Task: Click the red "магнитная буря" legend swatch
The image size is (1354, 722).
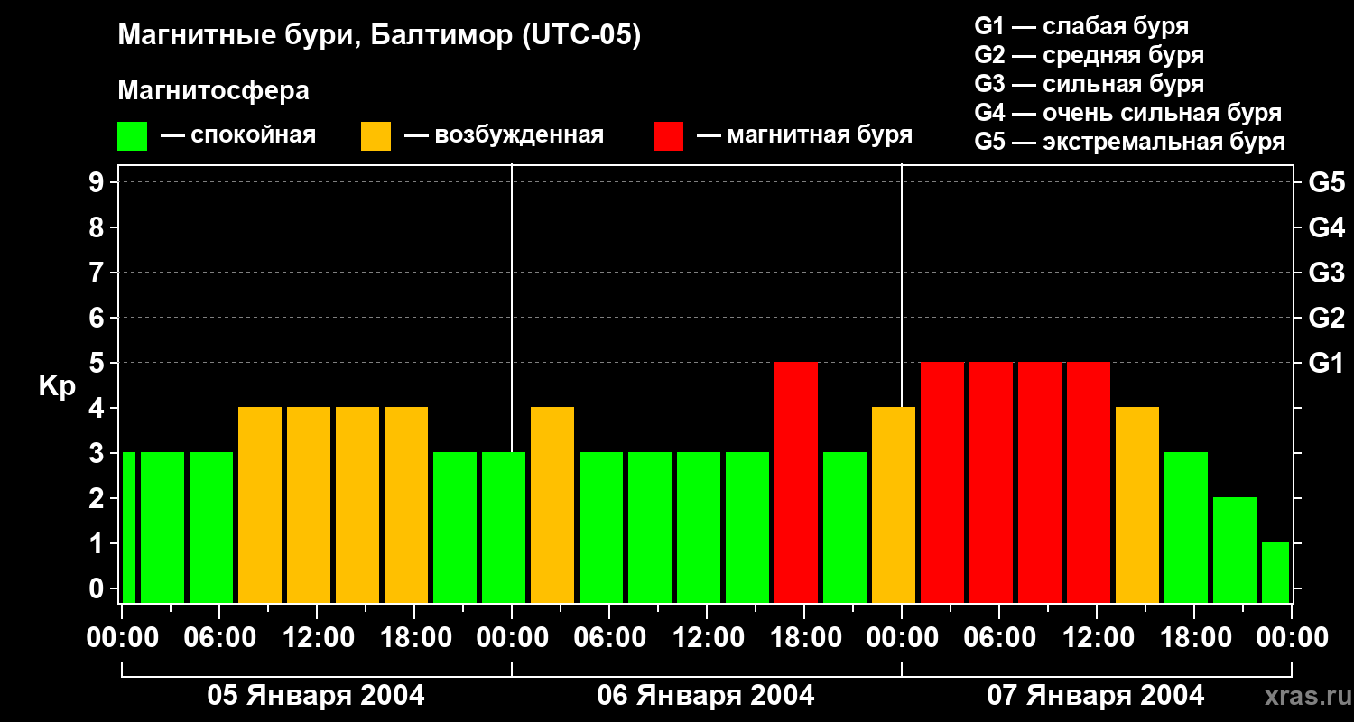Action: (x=668, y=136)
